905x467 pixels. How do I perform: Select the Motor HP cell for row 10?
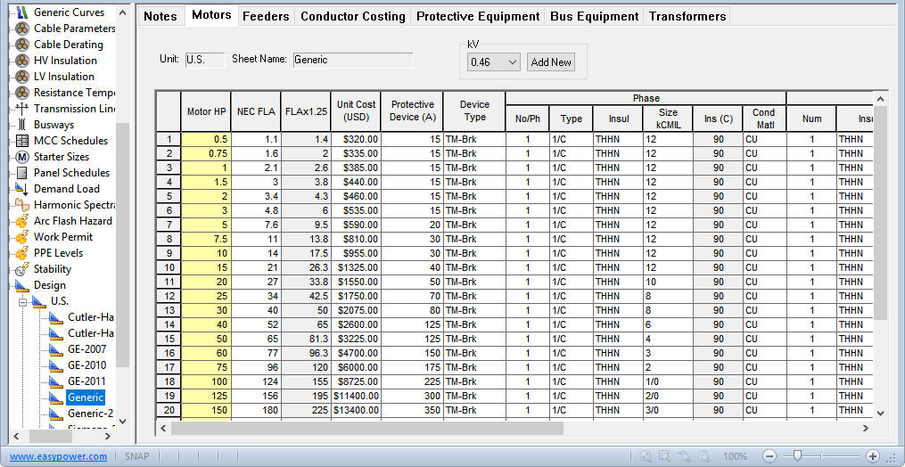(x=206, y=267)
